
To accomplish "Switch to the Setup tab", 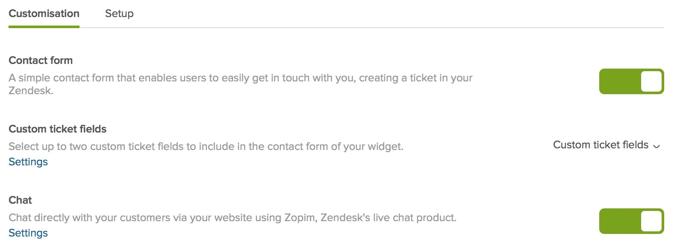I will (x=119, y=14).
